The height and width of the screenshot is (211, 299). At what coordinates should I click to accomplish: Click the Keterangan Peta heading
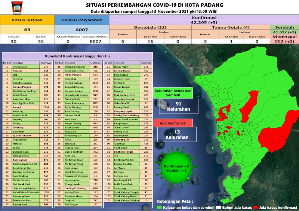(x=175, y=201)
